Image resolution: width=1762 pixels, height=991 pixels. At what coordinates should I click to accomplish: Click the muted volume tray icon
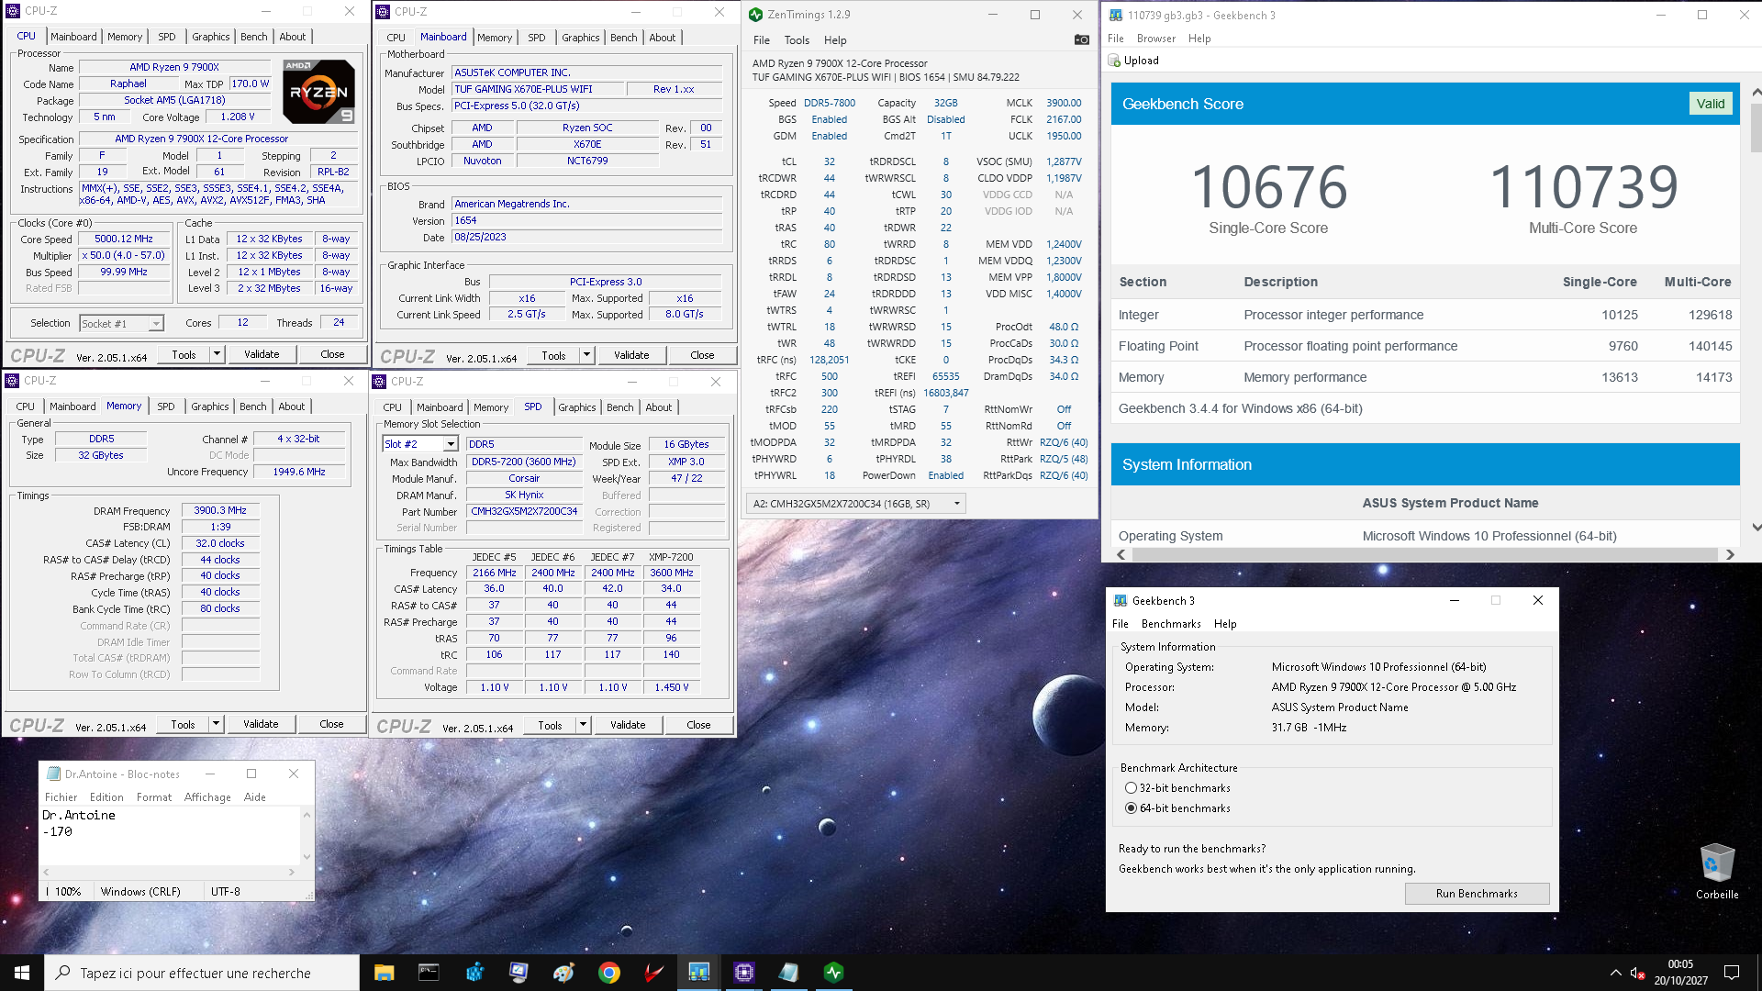point(1636,973)
